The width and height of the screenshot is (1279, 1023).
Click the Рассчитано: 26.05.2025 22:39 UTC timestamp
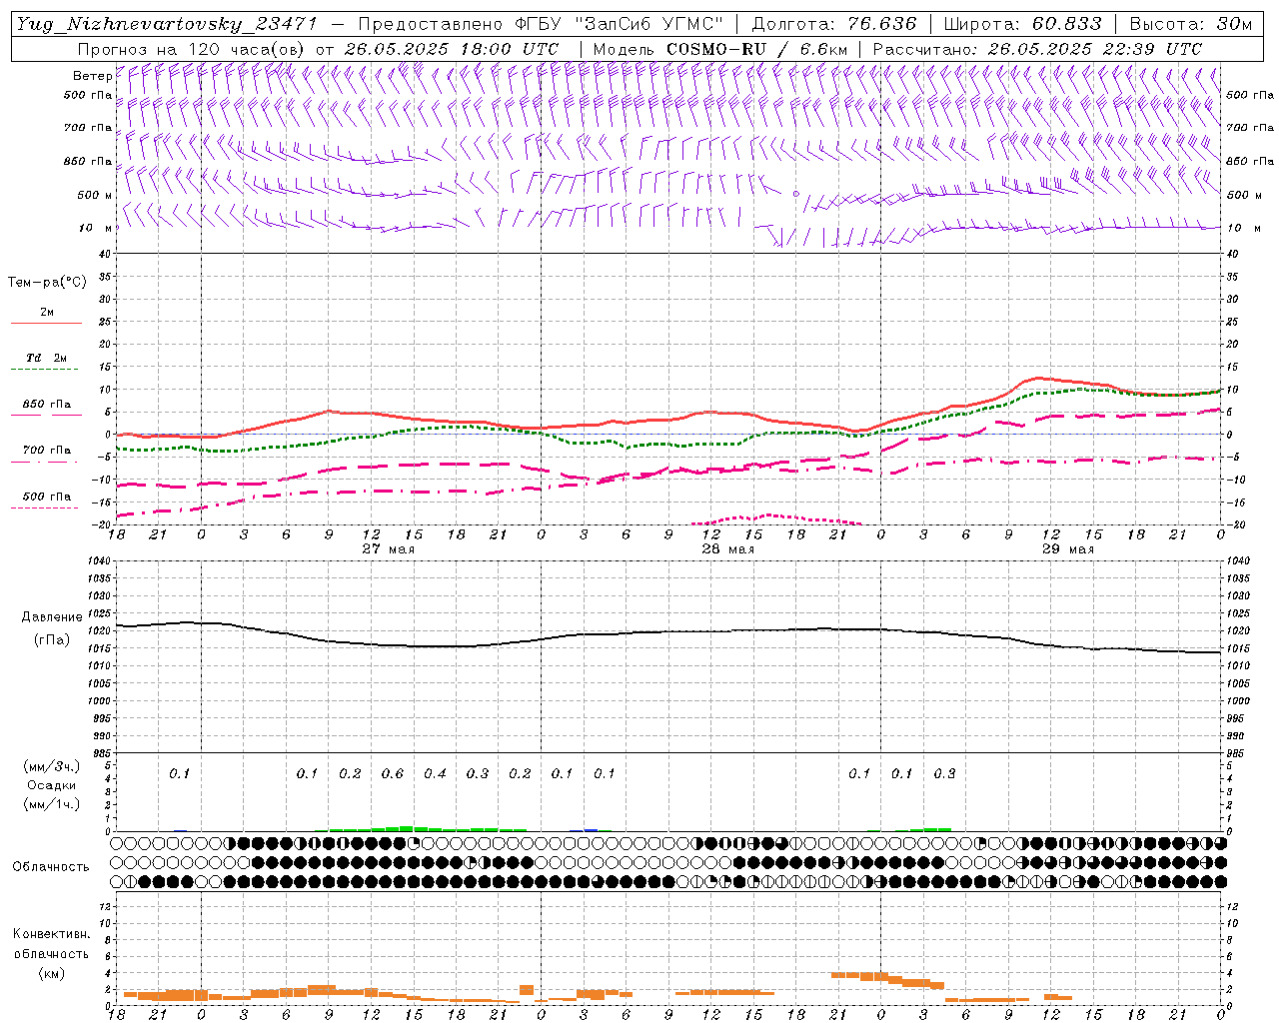tap(1037, 49)
